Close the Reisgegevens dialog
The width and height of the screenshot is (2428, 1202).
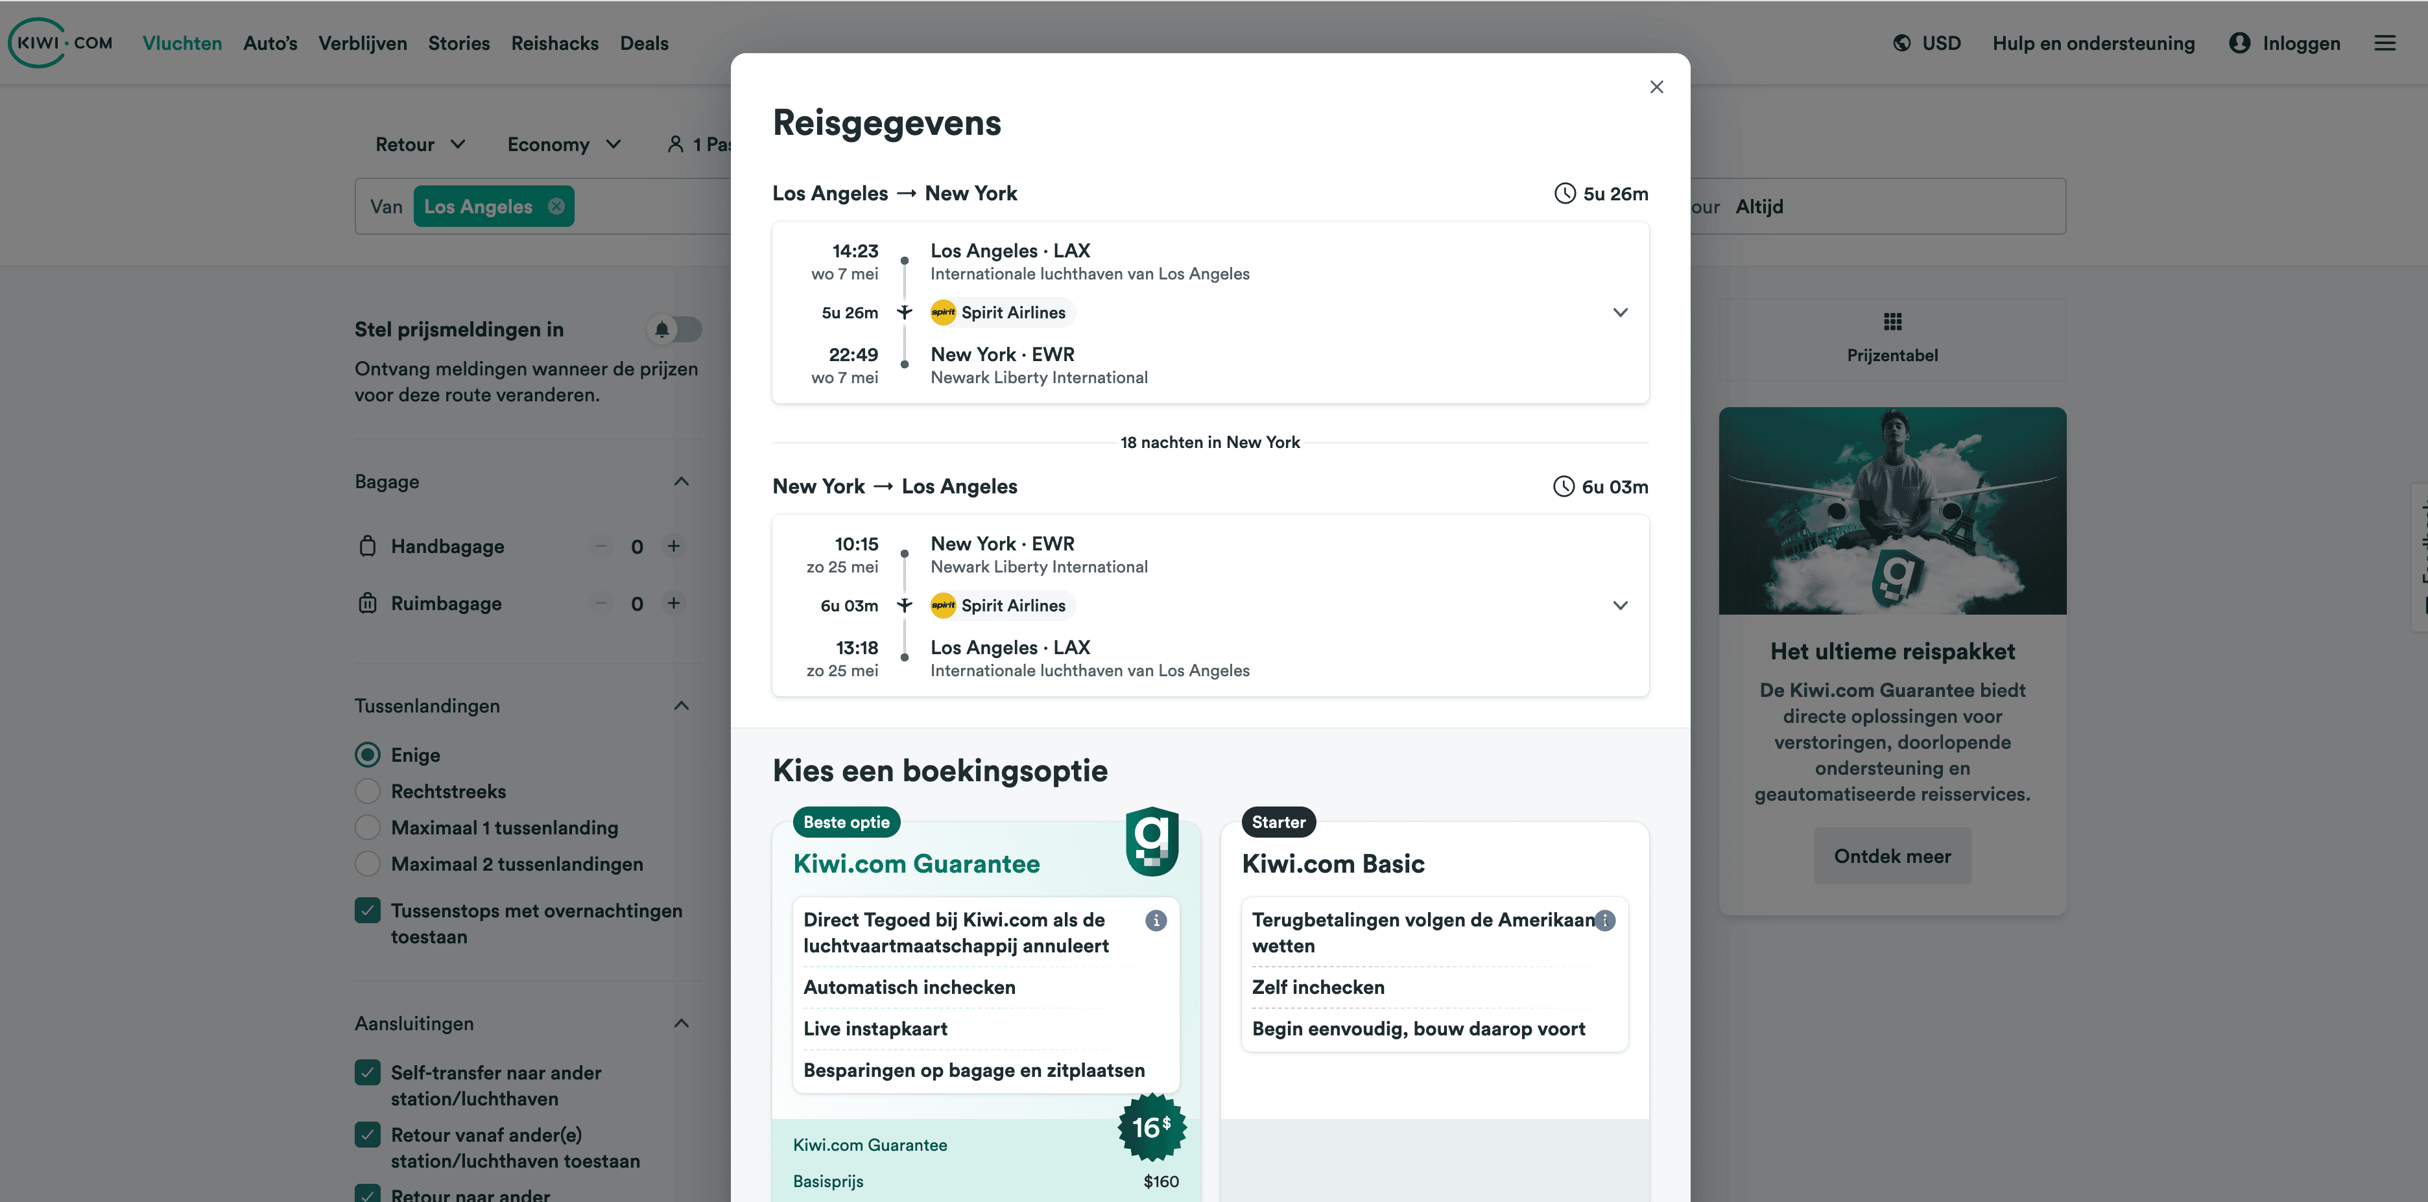point(1656,87)
